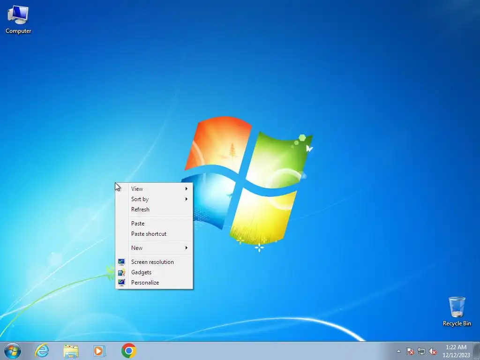480x360 pixels.
Task: Open the Windows Start menu orb
Action: click(x=13, y=351)
